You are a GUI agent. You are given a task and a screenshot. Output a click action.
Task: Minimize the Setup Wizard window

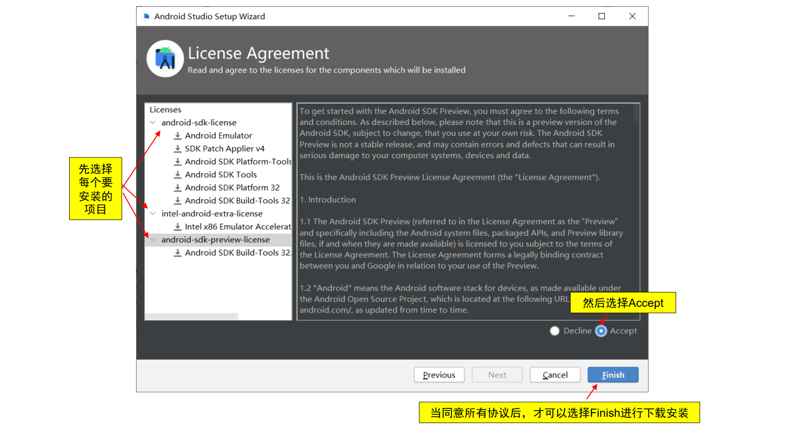click(x=572, y=16)
